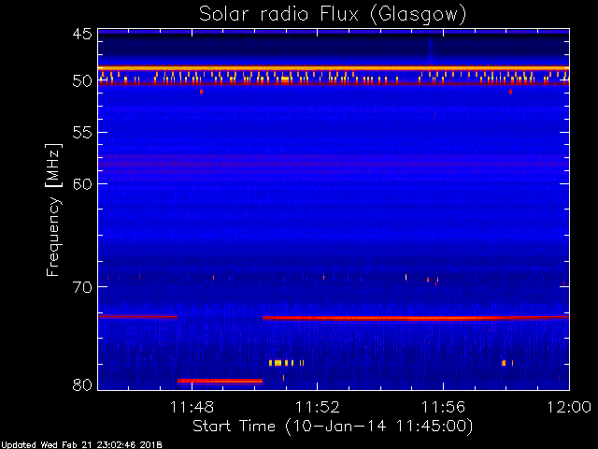The image size is (598, 449).
Task: Click the bright orange emission band below 50 MHz
Action: [x=334, y=68]
